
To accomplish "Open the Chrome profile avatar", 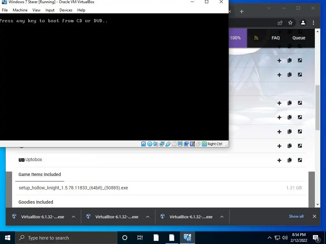I will [x=303, y=23].
